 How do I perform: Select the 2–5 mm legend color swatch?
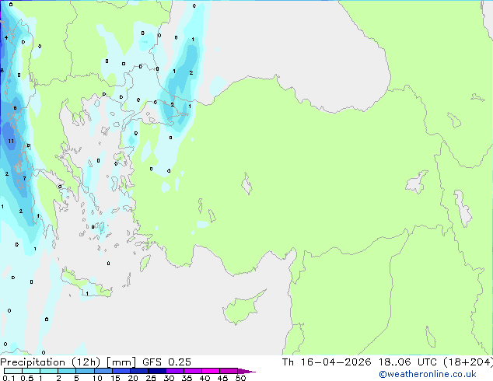(67, 371)
